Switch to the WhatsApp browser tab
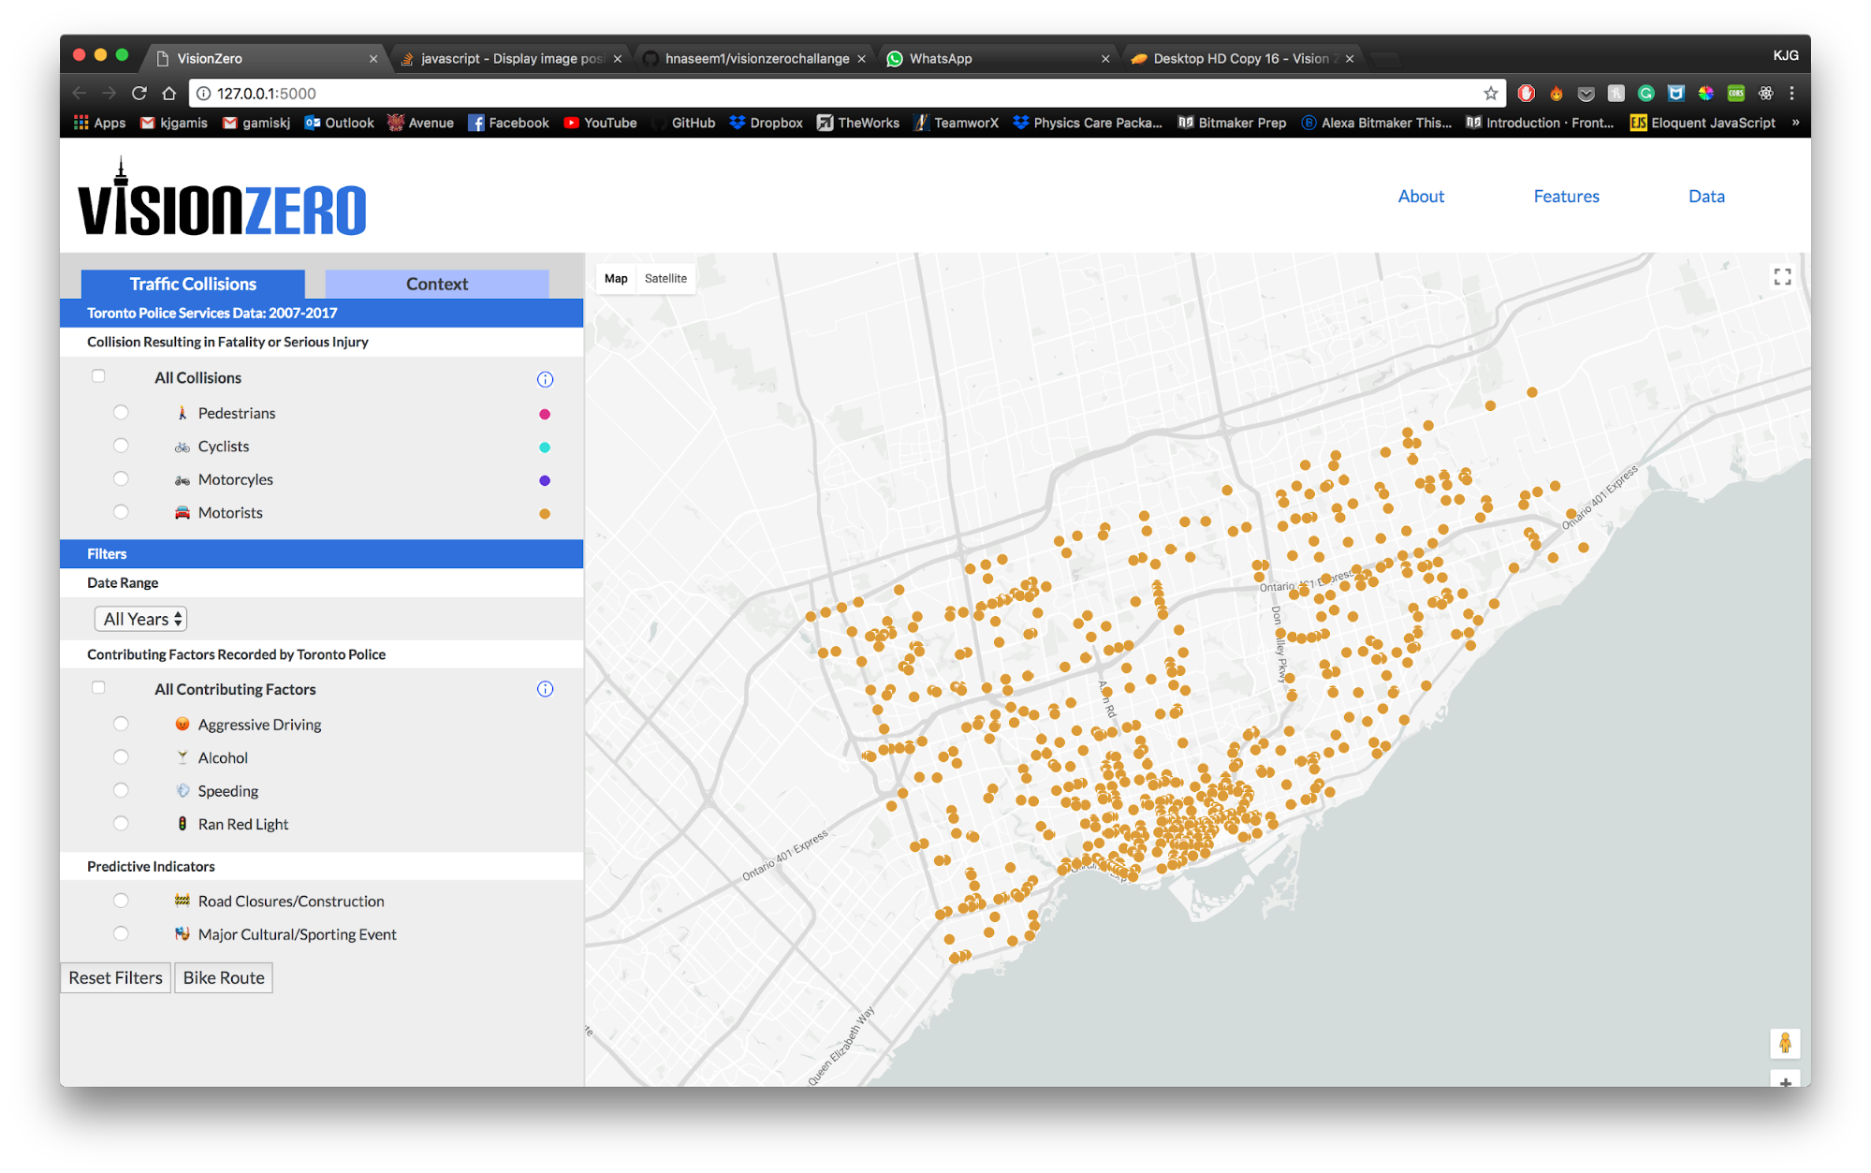This screenshot has width=1871, height=1173. (x=998, y=58)
